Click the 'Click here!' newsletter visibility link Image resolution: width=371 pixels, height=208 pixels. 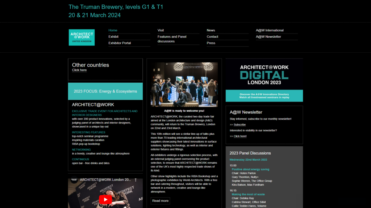pos(240,136)
